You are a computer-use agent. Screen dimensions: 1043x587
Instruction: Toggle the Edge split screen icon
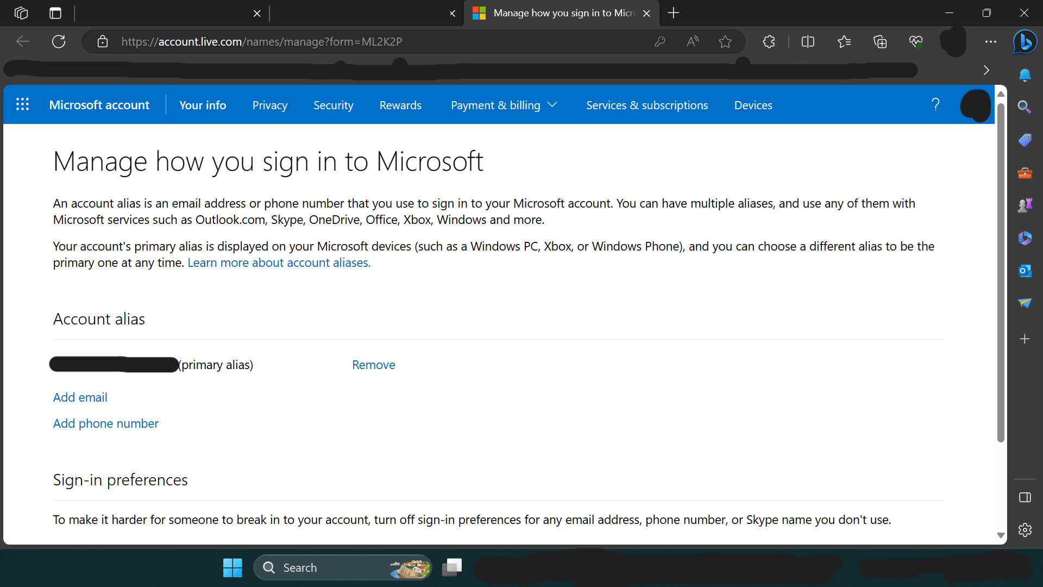808,42
